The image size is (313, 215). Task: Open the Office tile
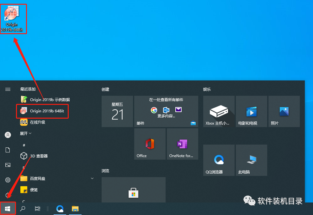[x=150, y=144]
